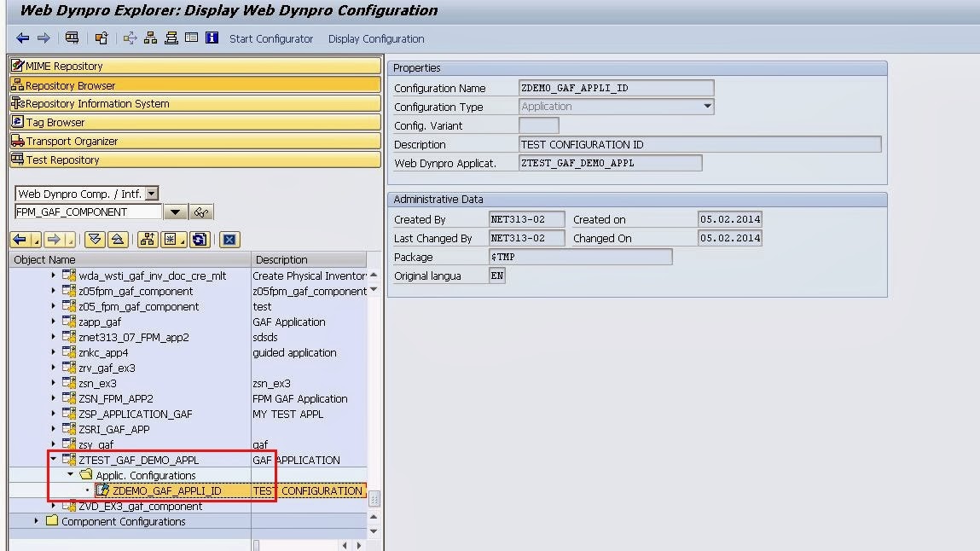Select the ZSRI_GAF_APP tree item

113,429
